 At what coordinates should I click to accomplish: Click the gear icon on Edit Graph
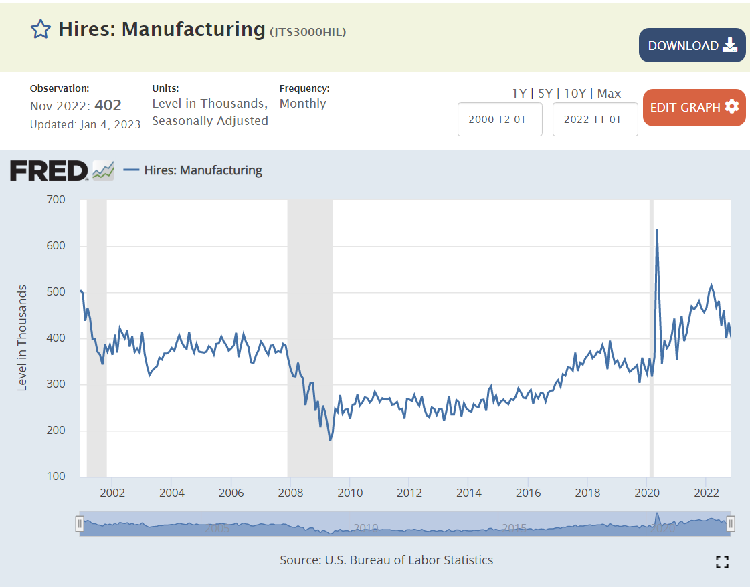pos(731,107)
